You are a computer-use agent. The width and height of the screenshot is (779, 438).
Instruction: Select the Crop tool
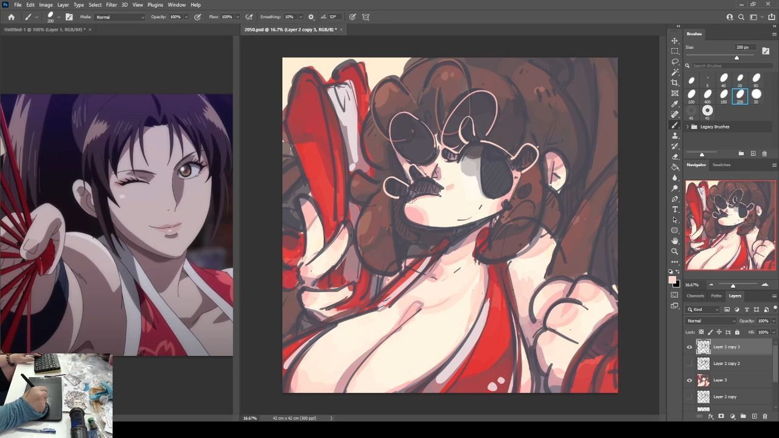click(674, 83)
